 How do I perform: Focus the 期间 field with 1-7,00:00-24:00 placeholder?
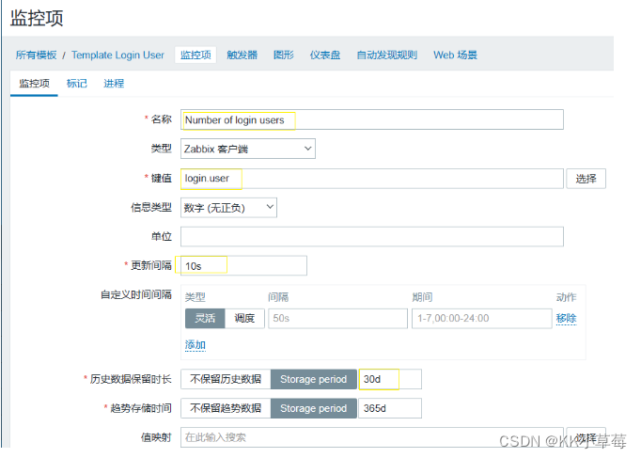(481, 318)
